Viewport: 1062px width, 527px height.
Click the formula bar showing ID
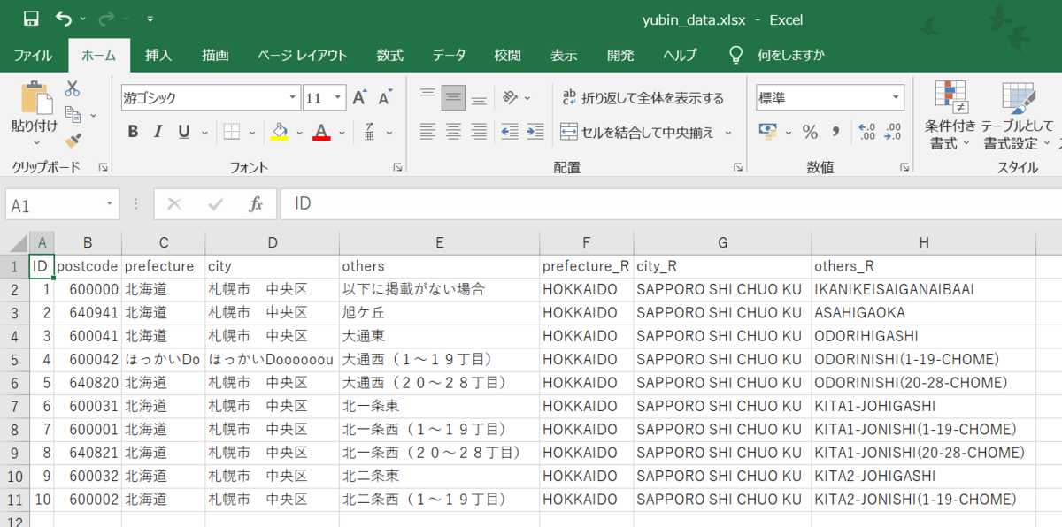671,204
